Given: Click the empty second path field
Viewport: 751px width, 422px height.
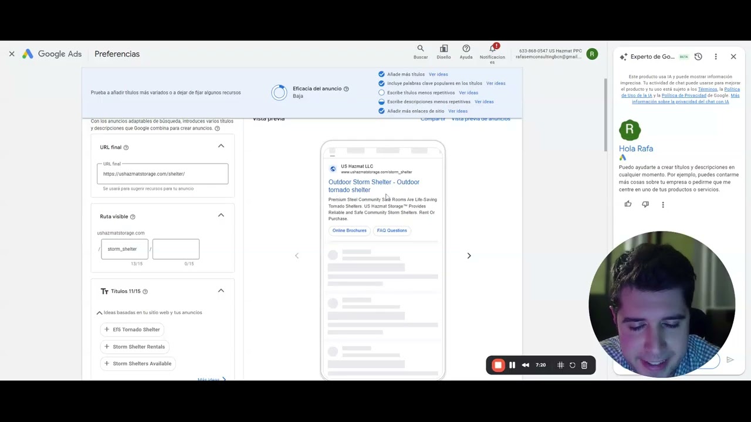Looking at the screenshot, I should (175, 249).
